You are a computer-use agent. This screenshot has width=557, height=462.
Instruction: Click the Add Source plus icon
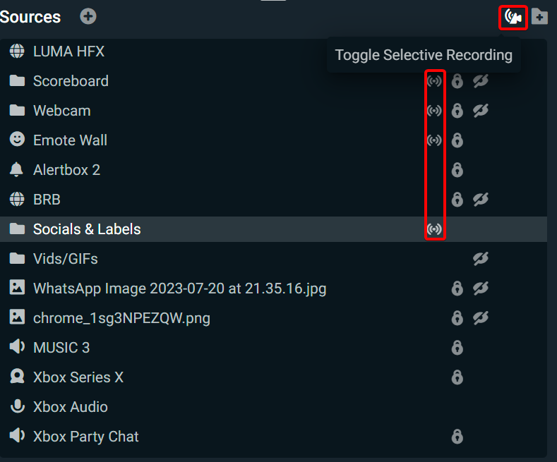[x=88, y=16]
